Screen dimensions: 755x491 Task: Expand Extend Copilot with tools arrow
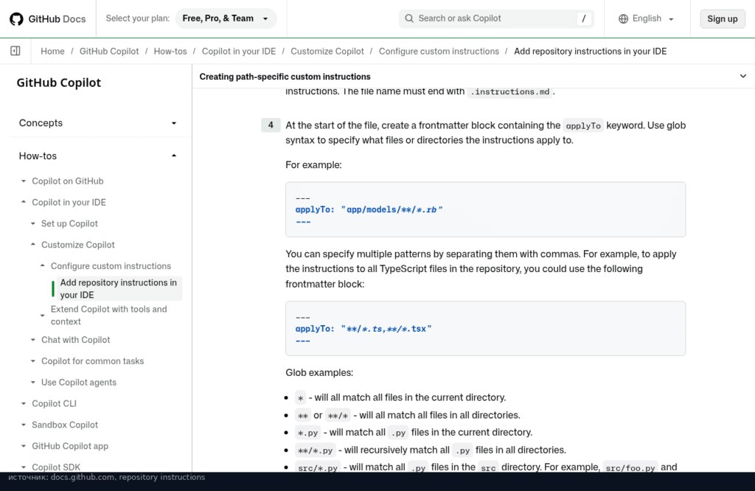point(42,316)
